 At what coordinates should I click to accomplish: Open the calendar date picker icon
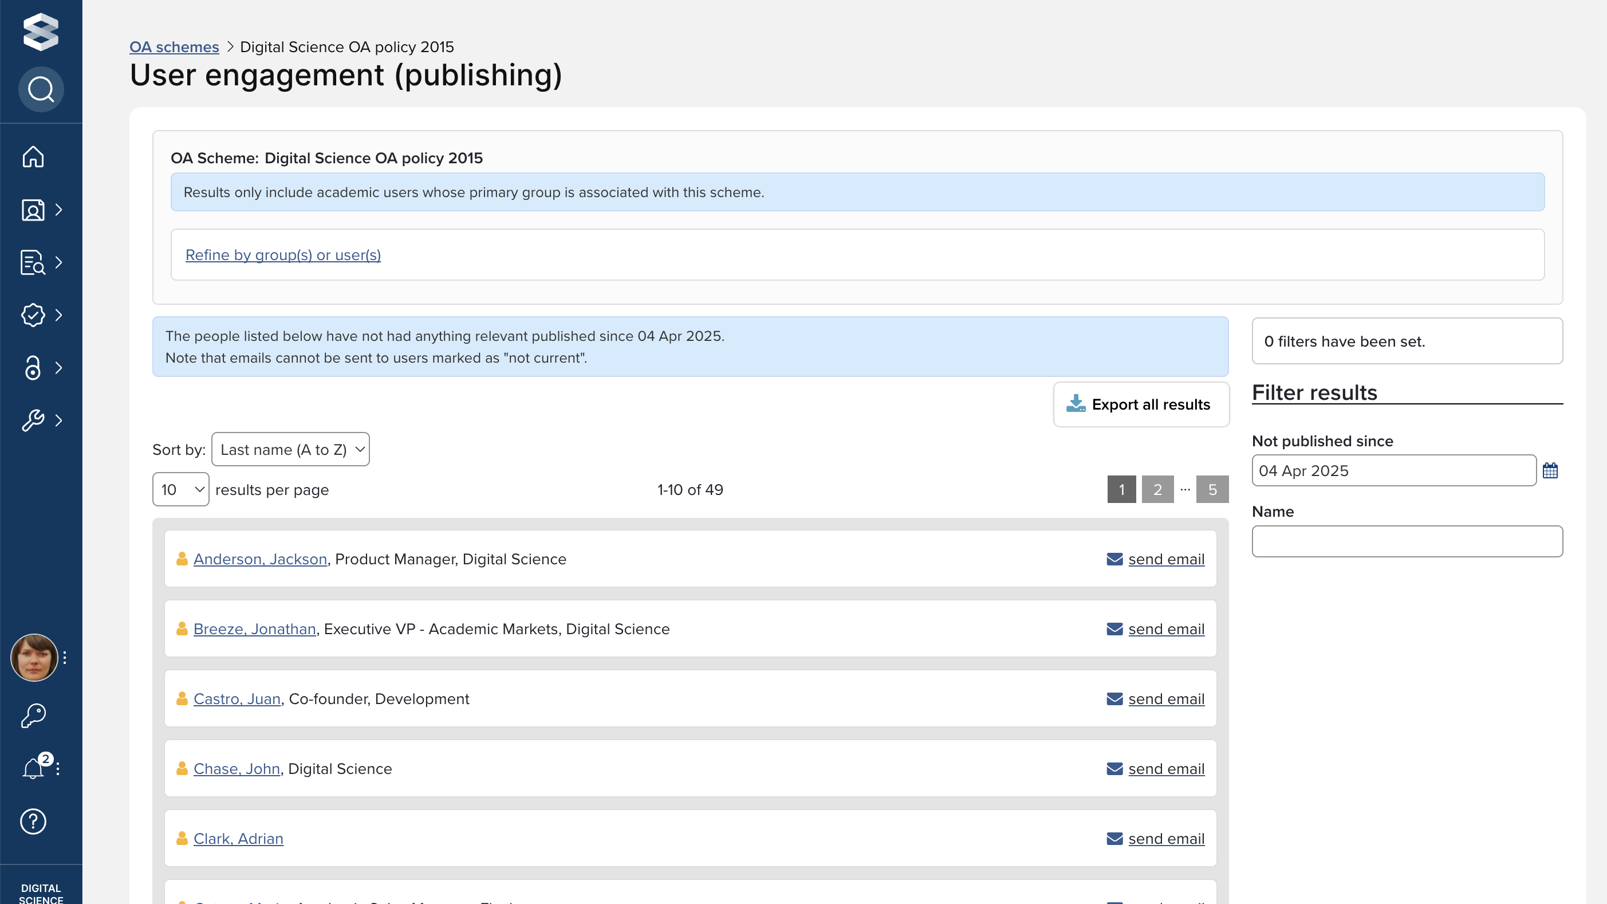(1550, 470)
